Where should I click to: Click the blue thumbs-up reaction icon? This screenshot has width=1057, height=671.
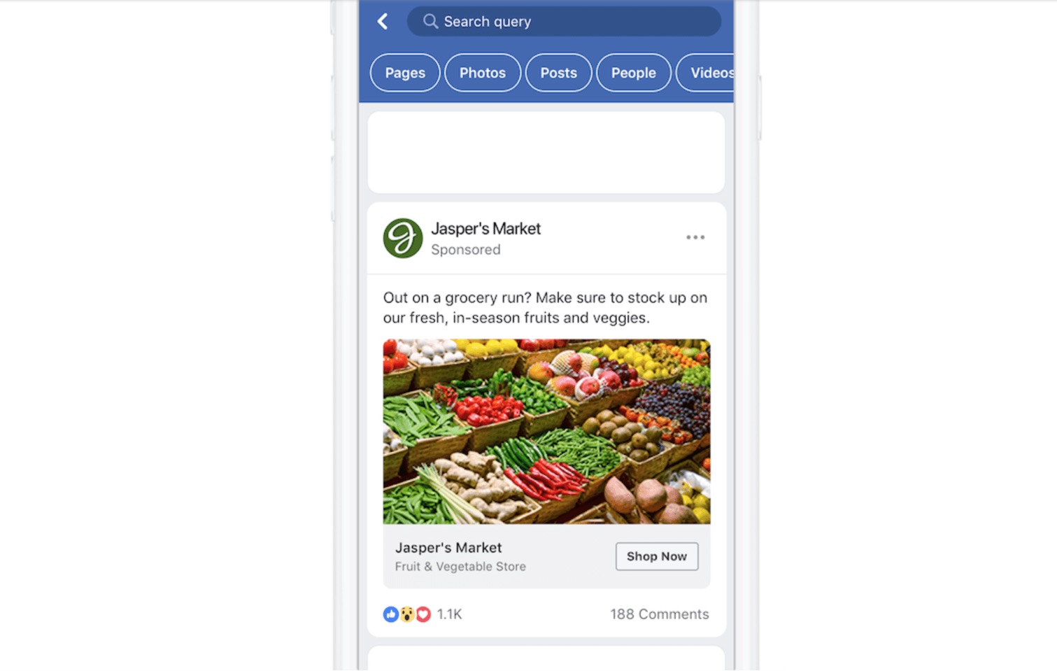[391, 614]
